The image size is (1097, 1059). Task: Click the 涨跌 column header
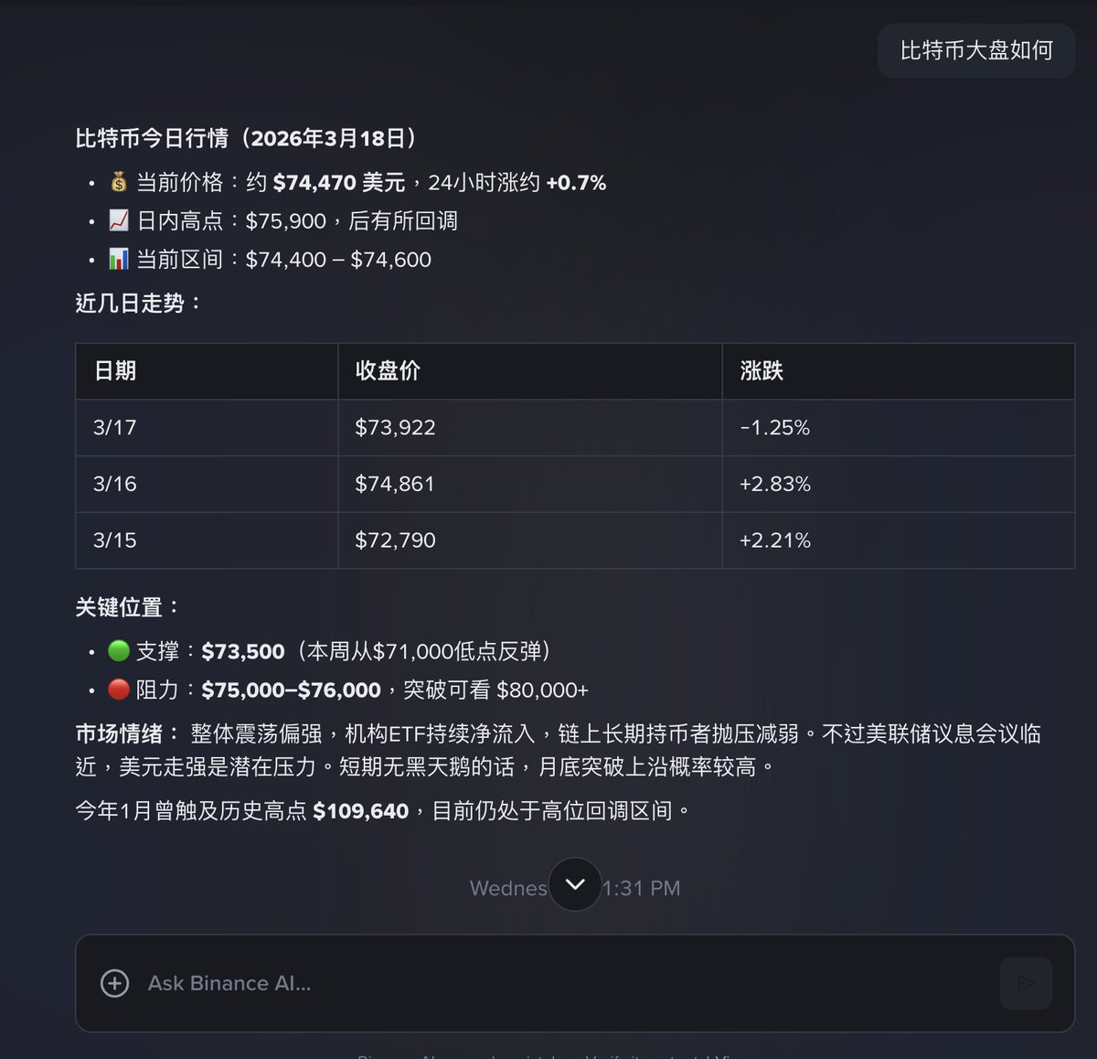(x=762, y=370)
